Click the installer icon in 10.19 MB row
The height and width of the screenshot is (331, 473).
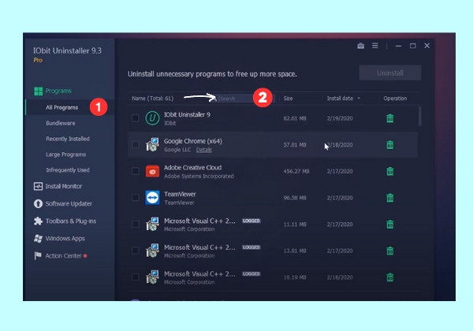tap(152, 277)
